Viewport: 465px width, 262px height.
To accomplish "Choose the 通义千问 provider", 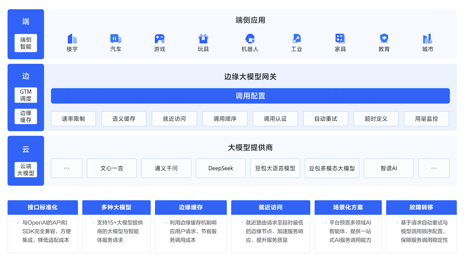I will point(166,168).
